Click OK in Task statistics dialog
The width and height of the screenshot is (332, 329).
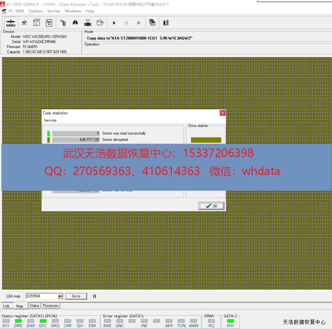(x=211, y=206)
